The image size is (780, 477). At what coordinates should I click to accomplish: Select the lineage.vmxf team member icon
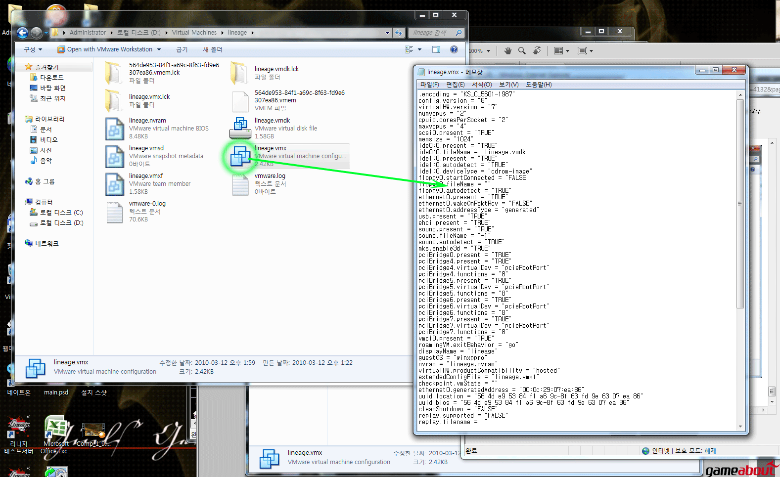115,184
